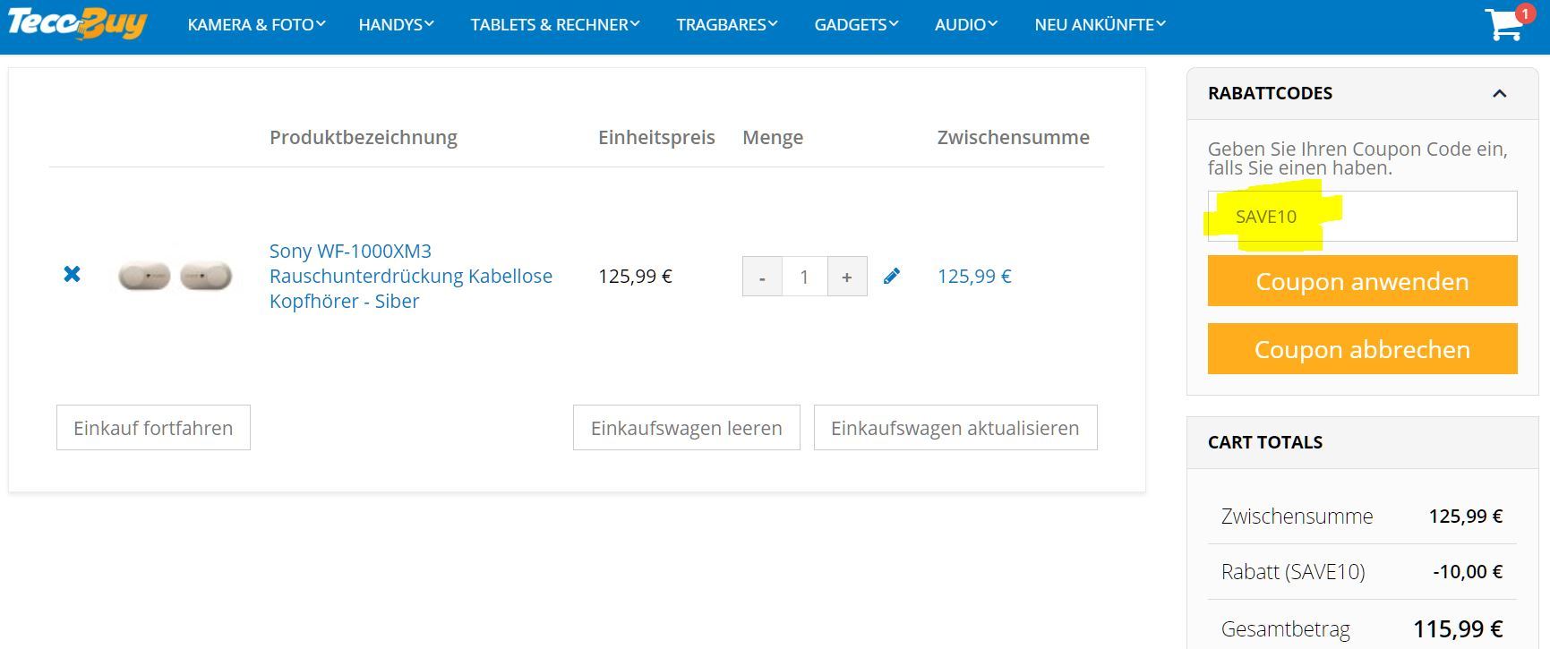Remove the Sony headphones with the X icon
The width and height of the screenshot is (1550, 649).
73,274
